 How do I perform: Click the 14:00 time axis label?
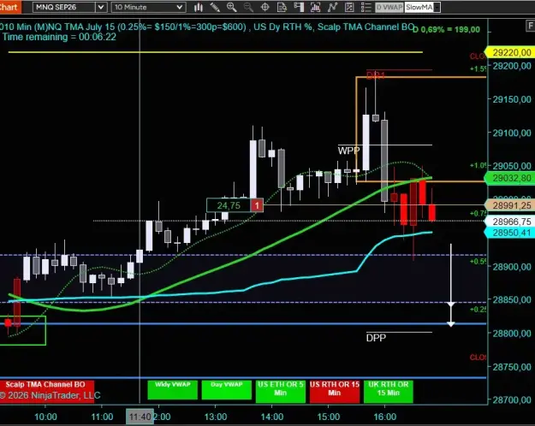272,417
